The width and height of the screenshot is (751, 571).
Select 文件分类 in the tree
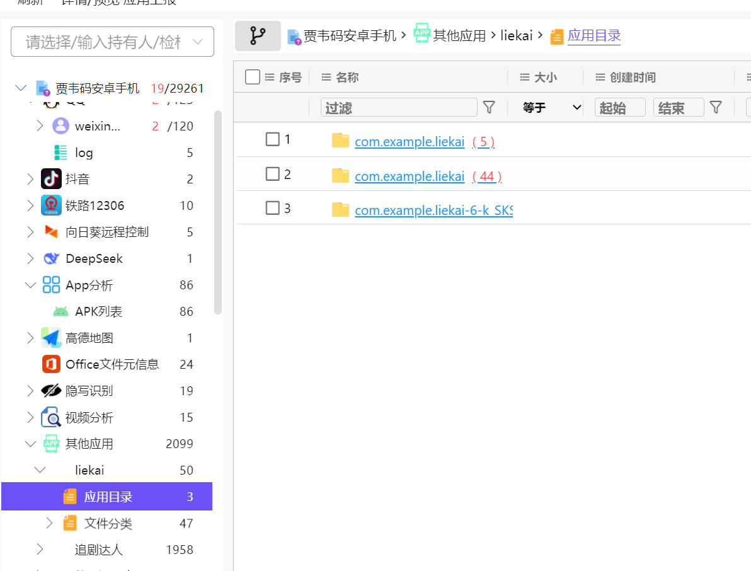click(x=108, y=523)
